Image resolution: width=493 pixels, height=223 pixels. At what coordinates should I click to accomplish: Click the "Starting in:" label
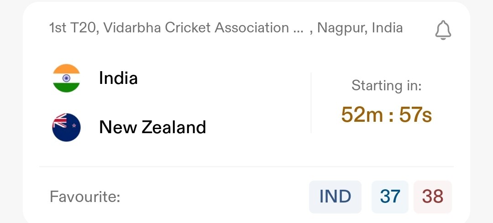tap(386, 86)
